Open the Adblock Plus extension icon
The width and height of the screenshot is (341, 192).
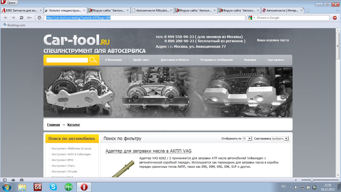[x=335, y=18]
